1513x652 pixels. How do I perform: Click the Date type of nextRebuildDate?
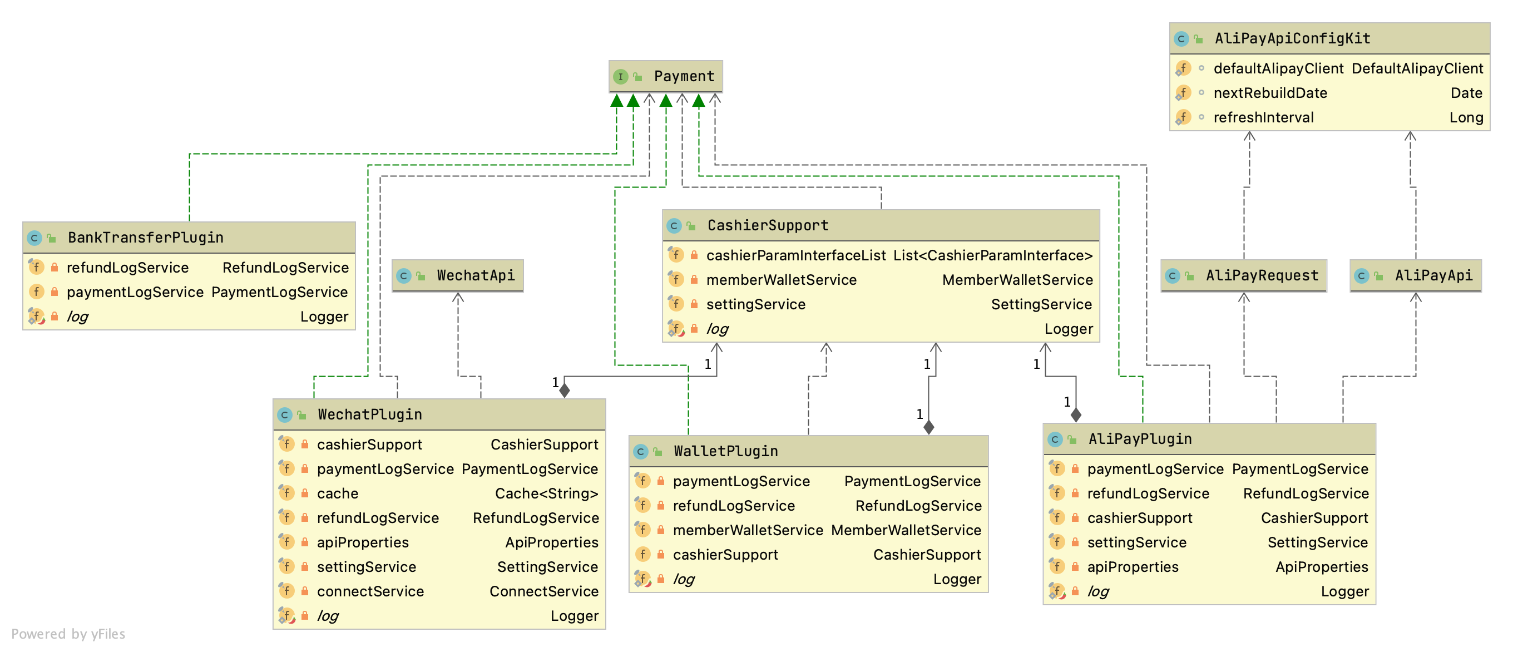coord(1467,93)
